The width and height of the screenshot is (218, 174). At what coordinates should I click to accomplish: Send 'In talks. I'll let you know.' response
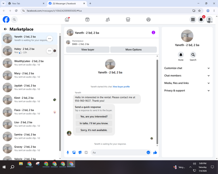94,123
